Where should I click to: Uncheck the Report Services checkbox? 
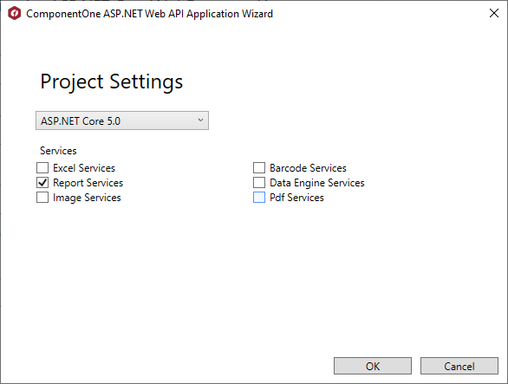pos(42,183)
